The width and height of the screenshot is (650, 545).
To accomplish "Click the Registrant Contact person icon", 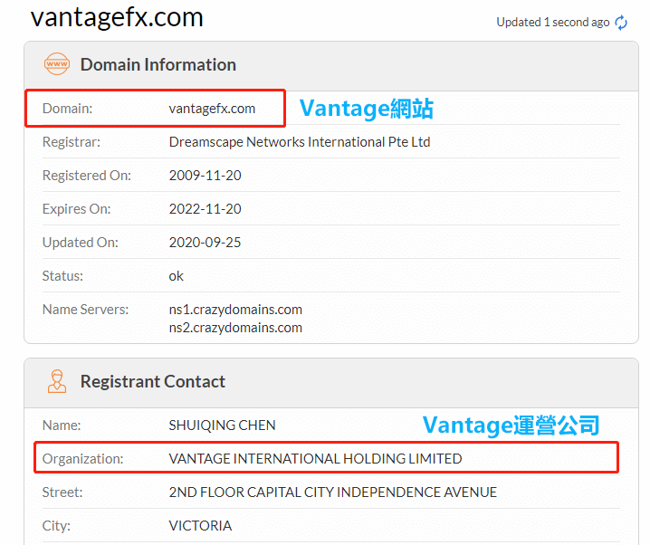I will [x=57, y=381].
